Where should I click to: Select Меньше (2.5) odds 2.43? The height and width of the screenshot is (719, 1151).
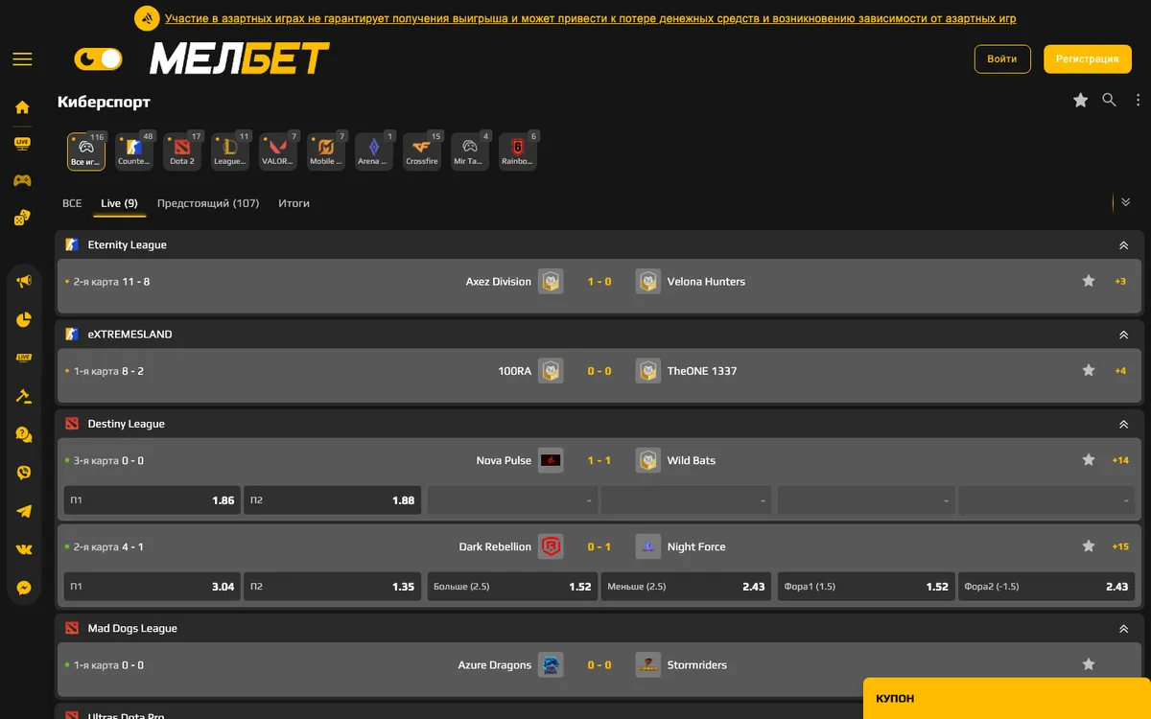(x=686, y=587)
